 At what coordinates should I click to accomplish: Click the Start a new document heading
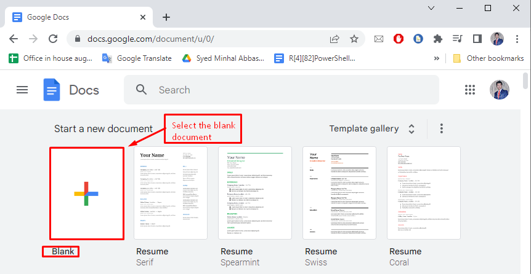(x=103, y=129)
